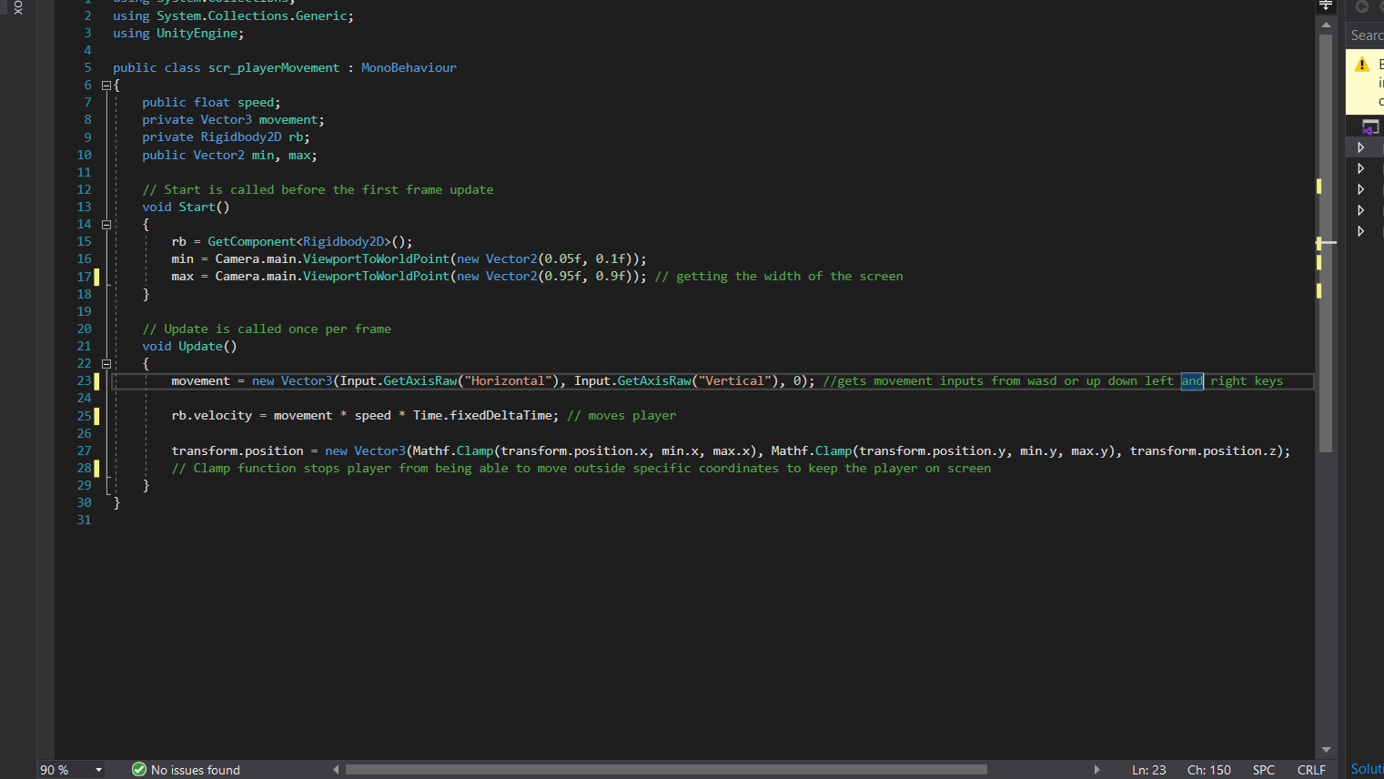Click in the Solution Explorer search box
The height and width of the screenshot is (779, 1384).
1367,35
